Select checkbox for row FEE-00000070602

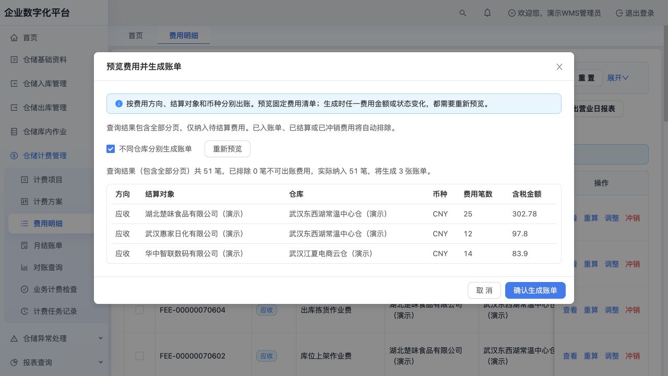139,356
